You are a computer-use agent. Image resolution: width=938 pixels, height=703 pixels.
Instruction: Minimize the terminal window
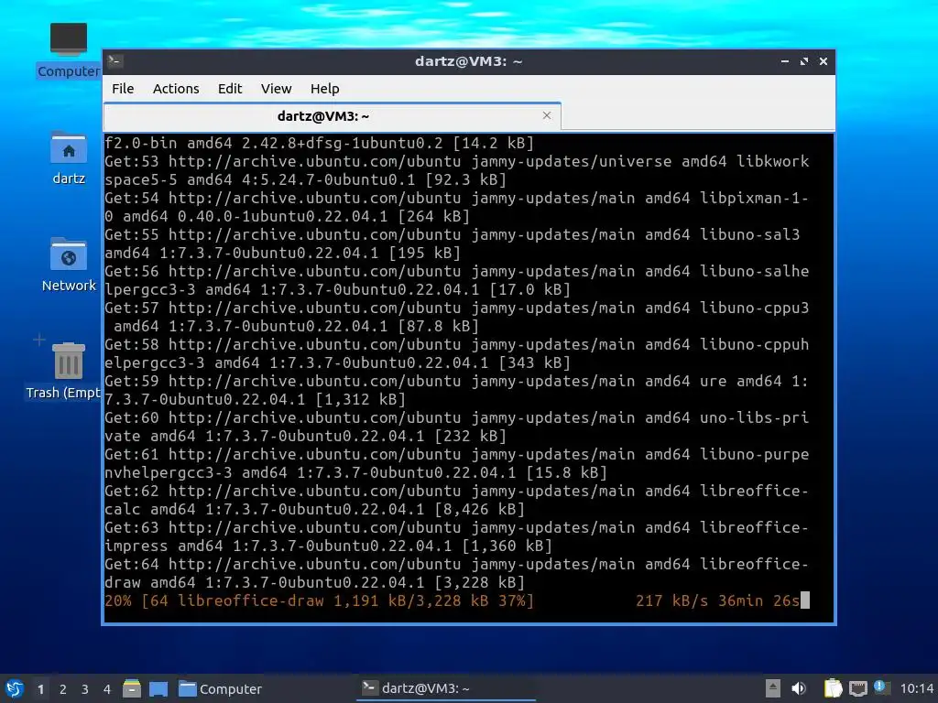click(x=784, y=61)
